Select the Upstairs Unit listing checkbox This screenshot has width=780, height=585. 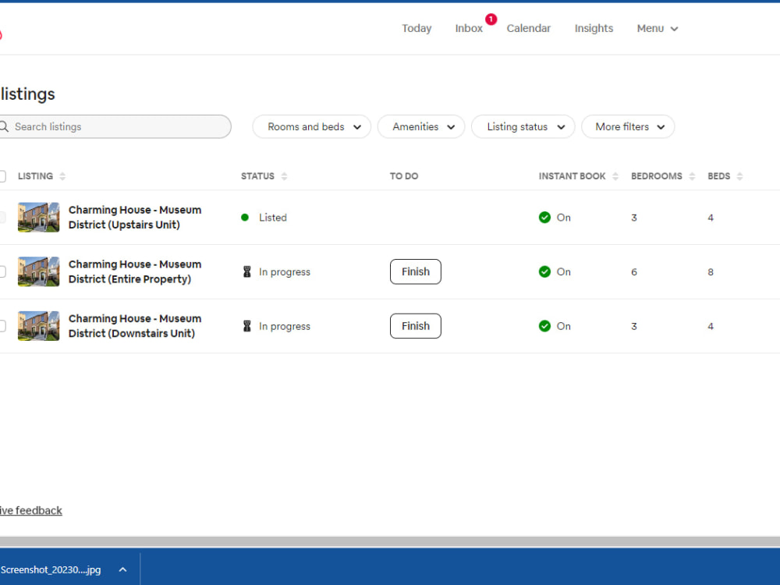pos(2,218)
